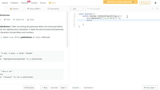The height and width of the screenshot is (90, 160).
Task: Switch to the Solution tab
Action: [x=14, y=9]
